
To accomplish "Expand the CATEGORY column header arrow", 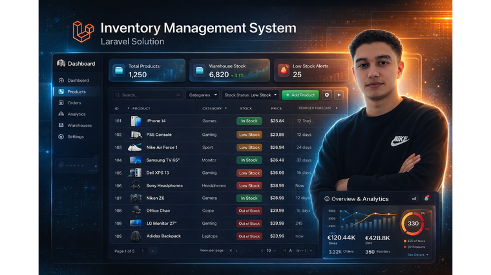I will pyautogui.click(x=225, y=108).
